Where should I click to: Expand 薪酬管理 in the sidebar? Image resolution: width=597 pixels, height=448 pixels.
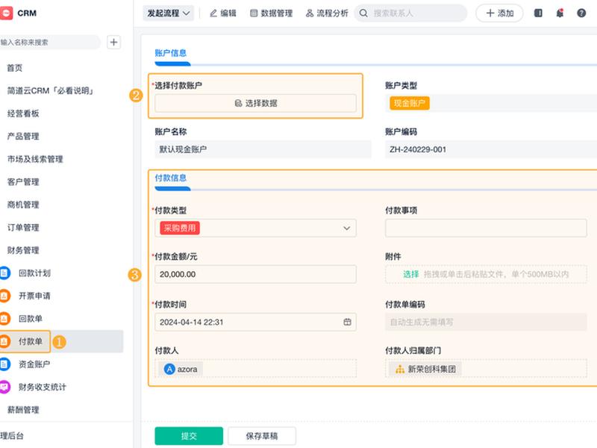23,410
